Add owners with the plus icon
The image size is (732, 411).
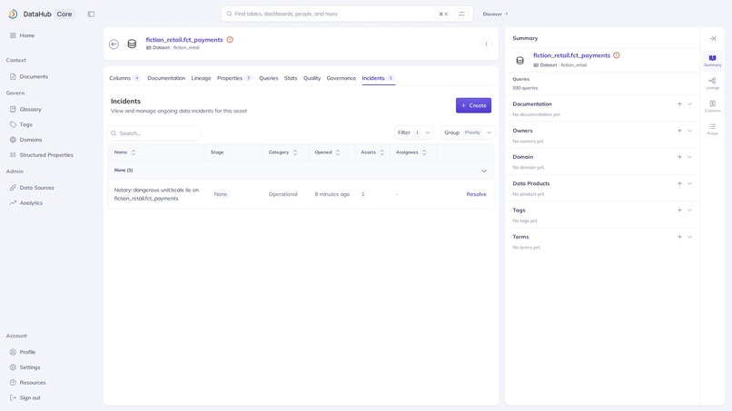[679, 131]
